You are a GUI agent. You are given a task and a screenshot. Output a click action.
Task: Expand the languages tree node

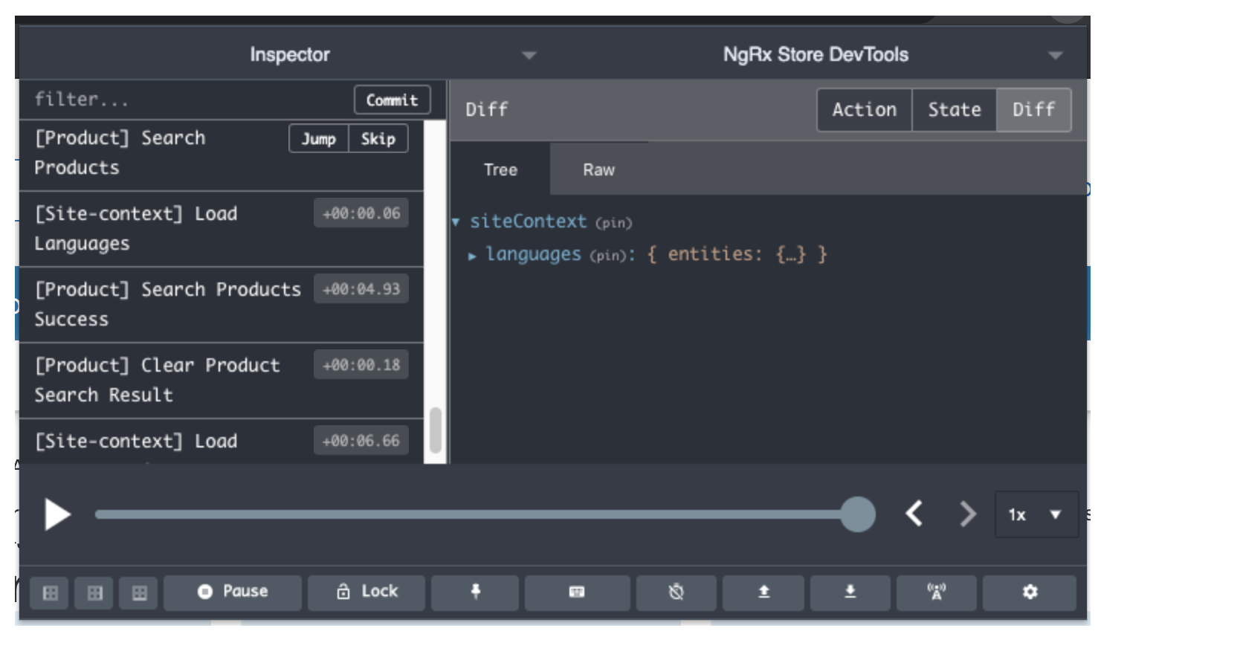pos(472,256)
